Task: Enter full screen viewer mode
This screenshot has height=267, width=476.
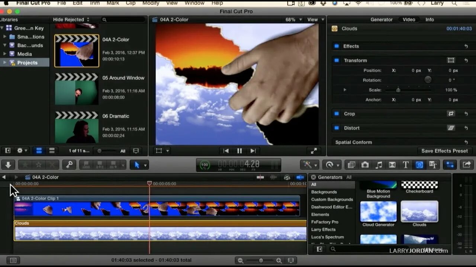Action: pos(314,151)
